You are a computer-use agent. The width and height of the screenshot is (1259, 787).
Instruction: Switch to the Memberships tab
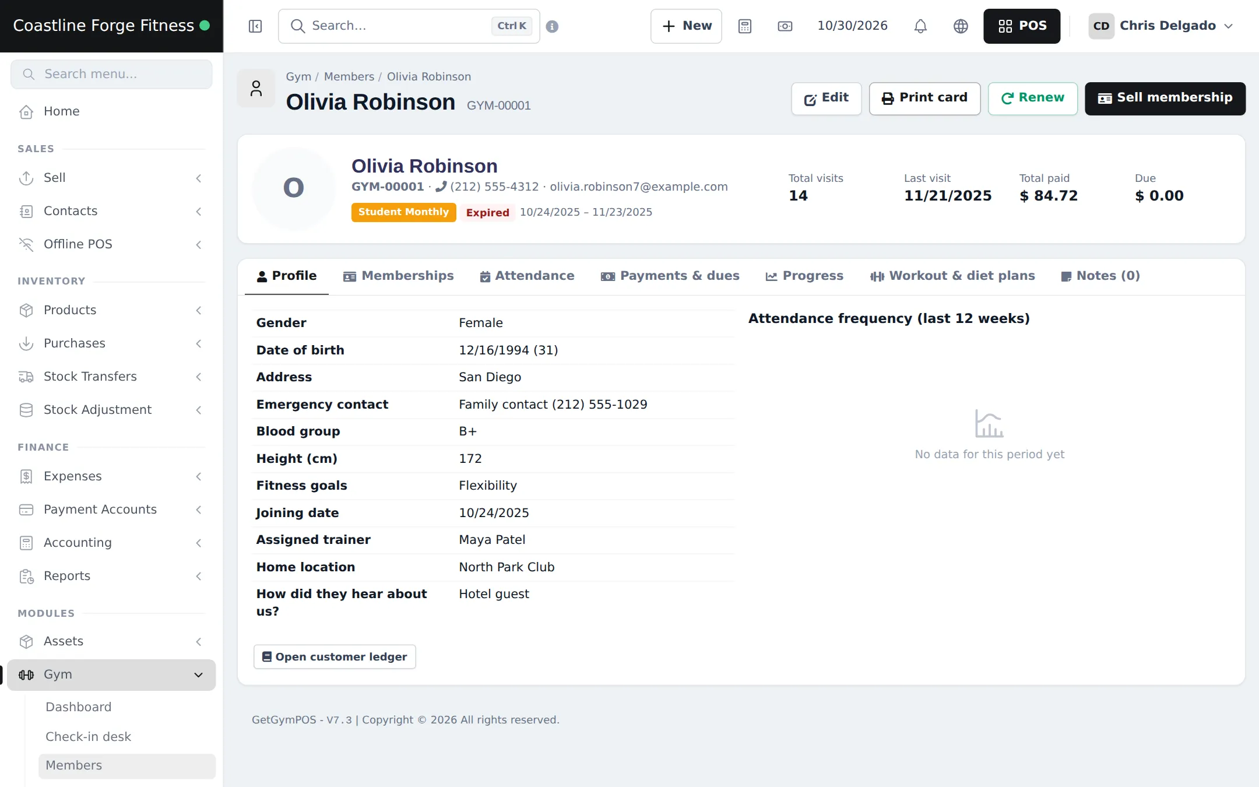point(399,276)
